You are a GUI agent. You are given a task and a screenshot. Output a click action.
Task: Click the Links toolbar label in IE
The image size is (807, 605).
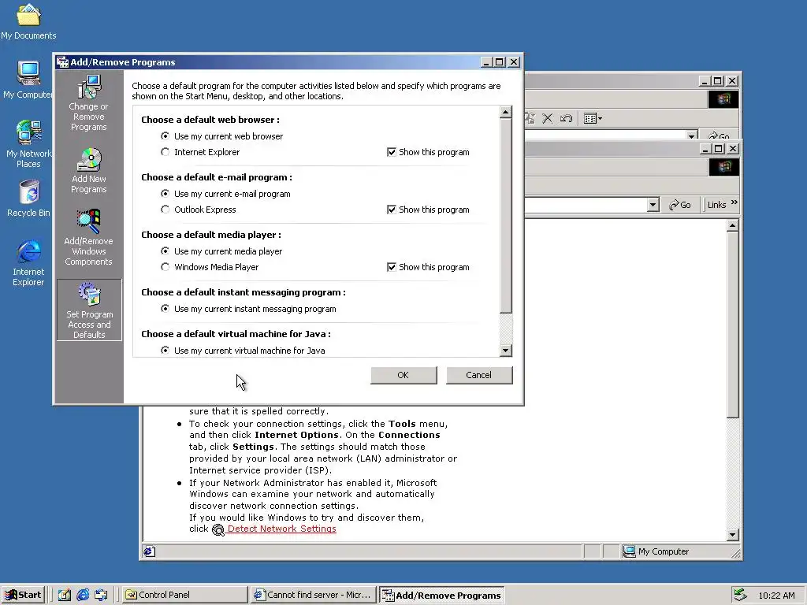(x=716, y=205)
